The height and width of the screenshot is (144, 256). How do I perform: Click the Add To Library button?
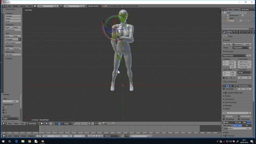(13, 43)
